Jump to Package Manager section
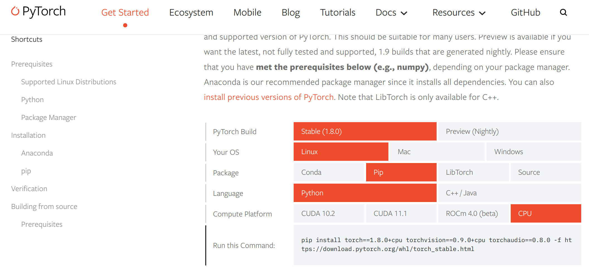This screenshot has width=589, height=271. 48,118
